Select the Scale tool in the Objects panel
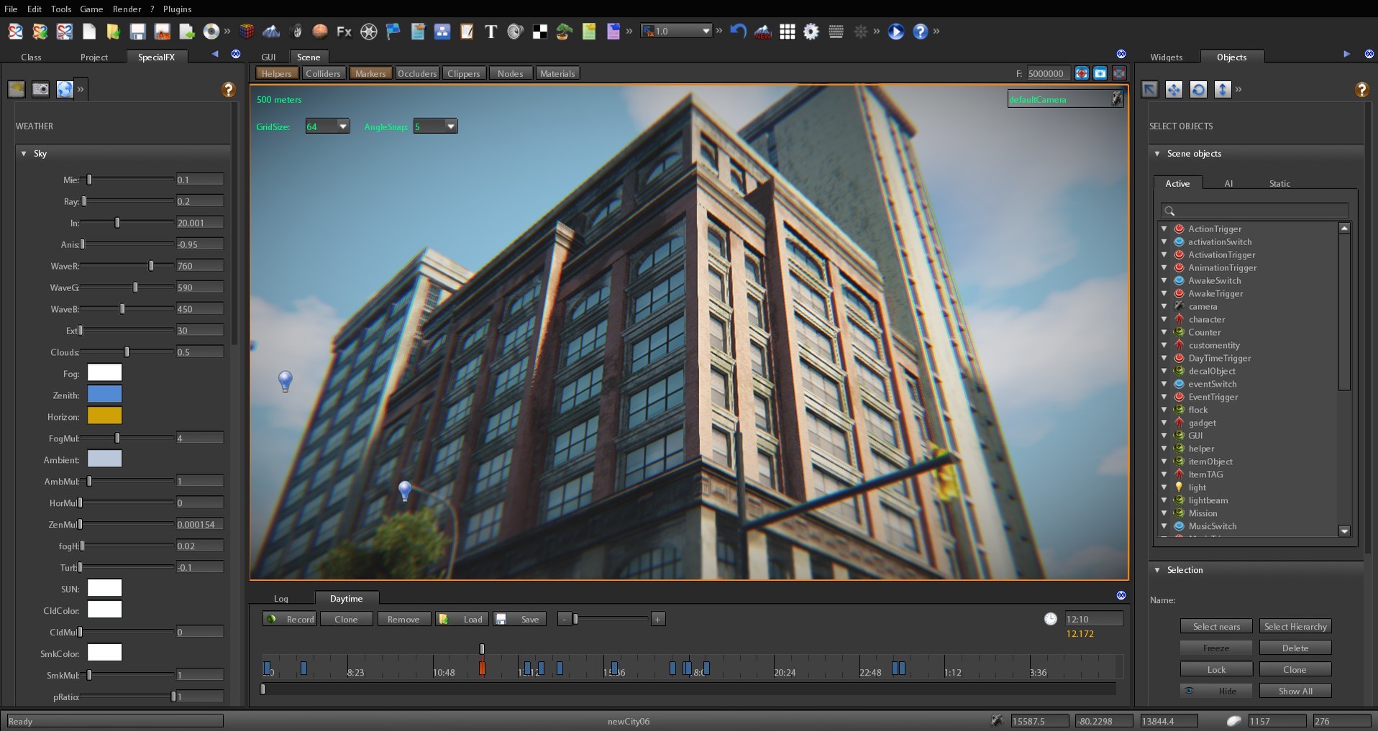1378x731 pixels. [1222, 89]
